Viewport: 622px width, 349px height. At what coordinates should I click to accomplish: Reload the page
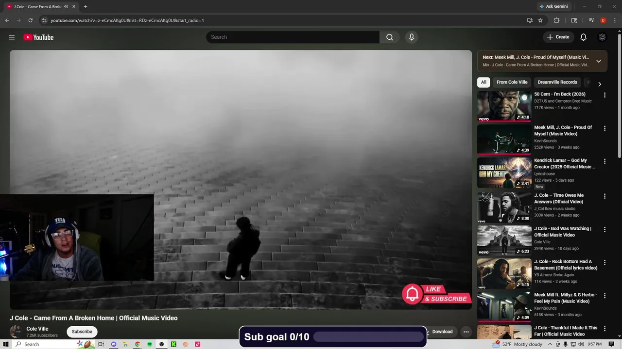30,20
